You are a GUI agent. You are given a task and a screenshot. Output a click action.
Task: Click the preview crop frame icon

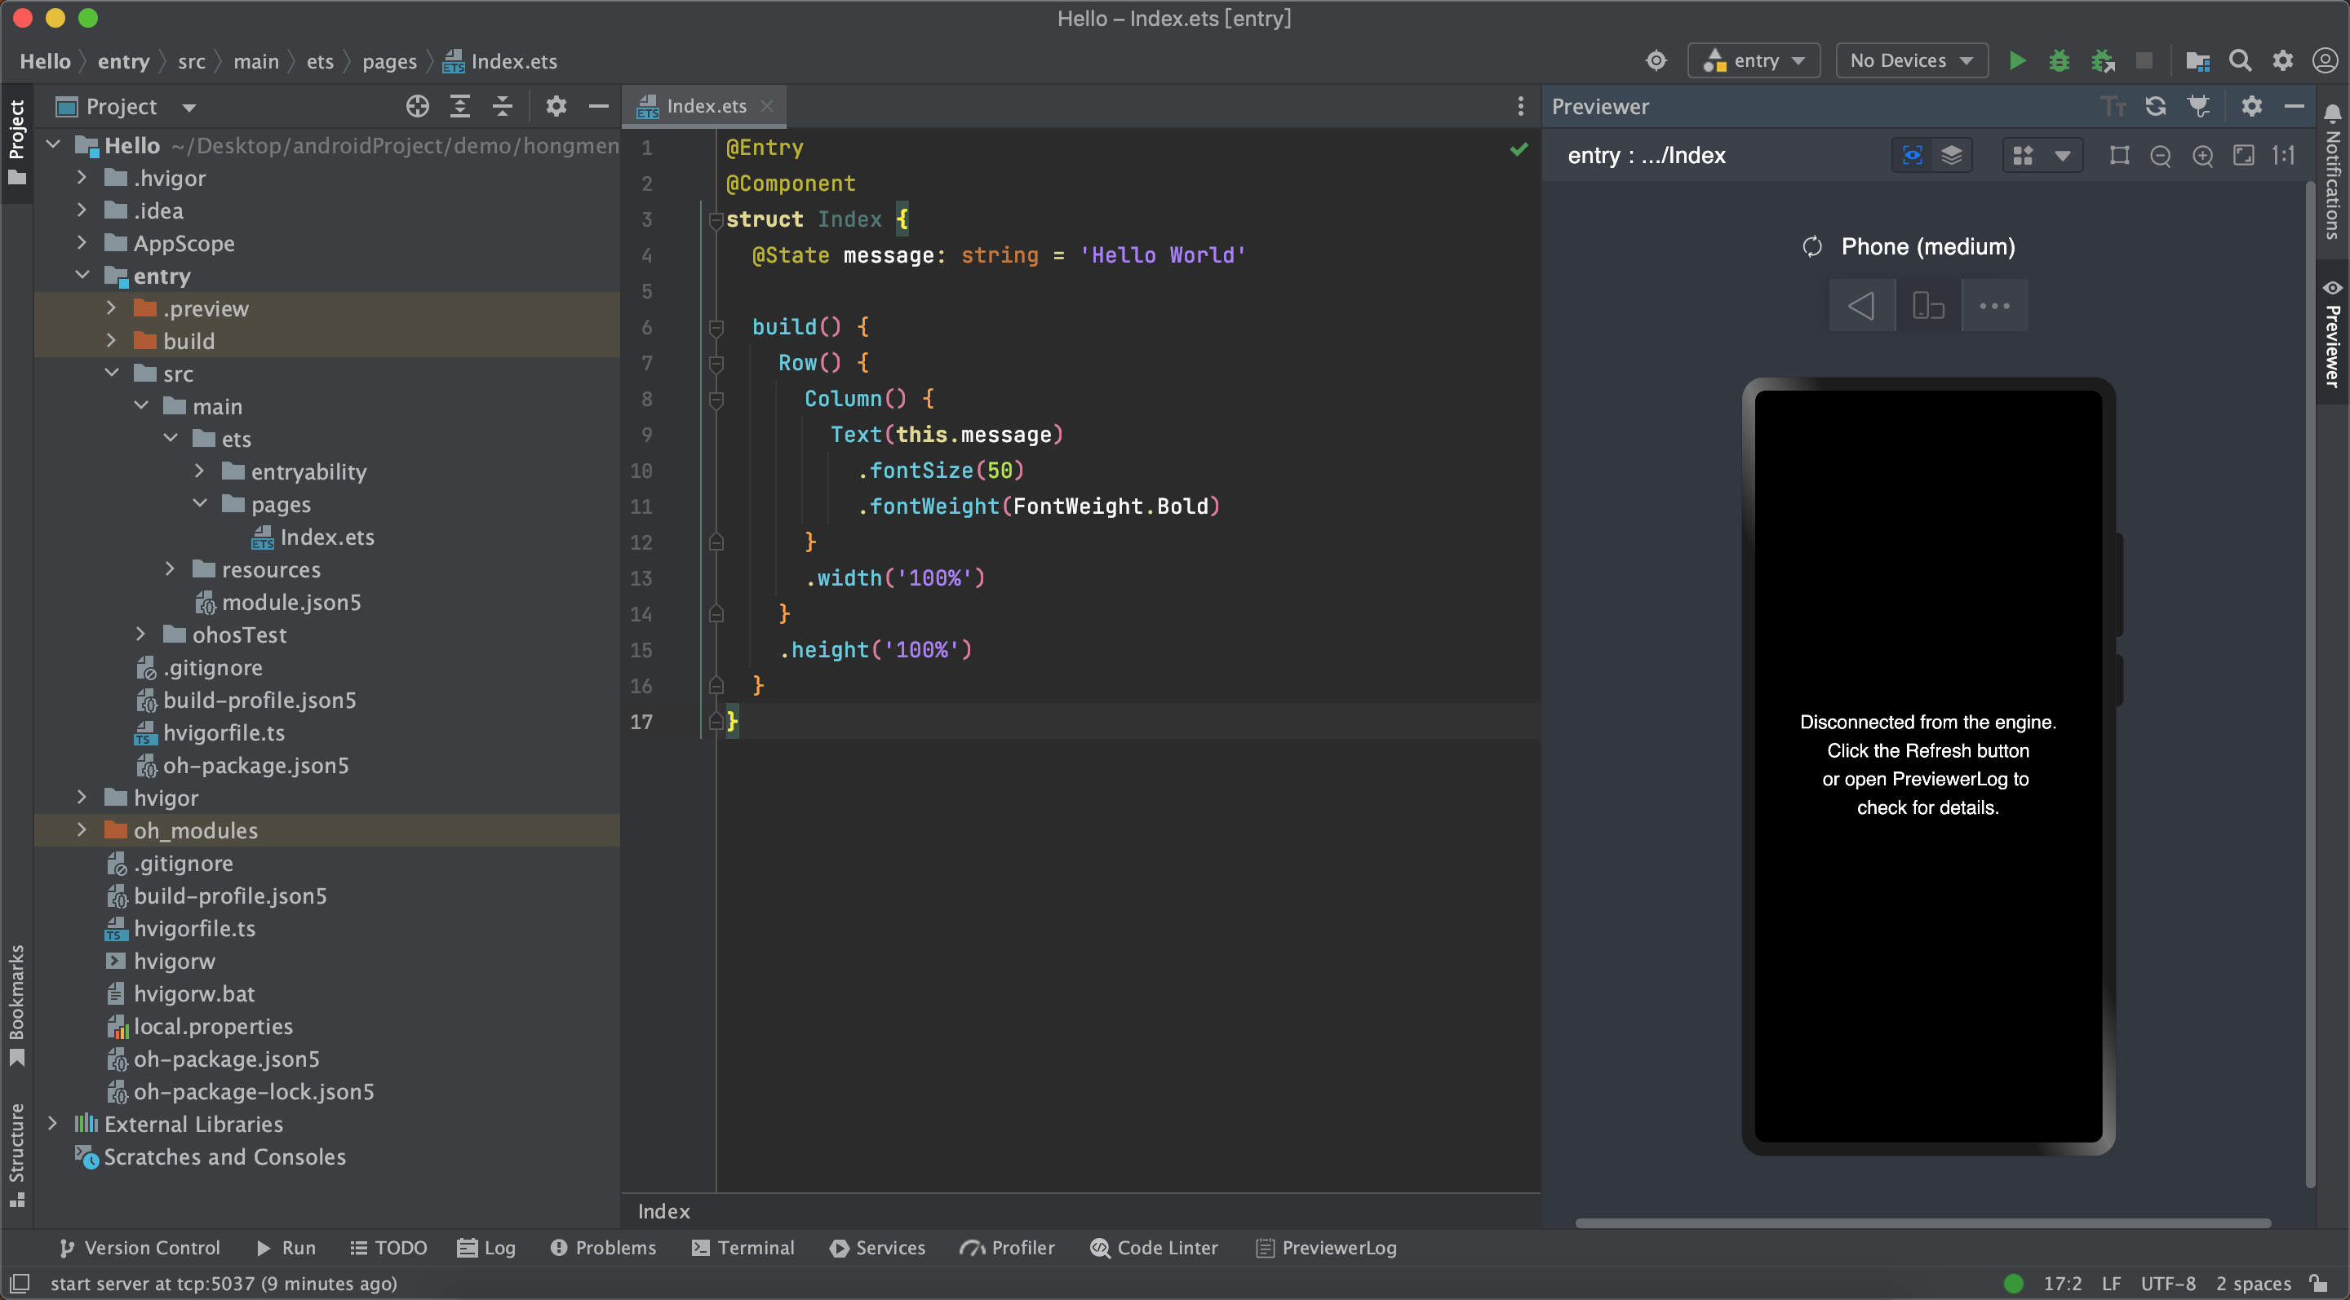tap(2119, 156)
